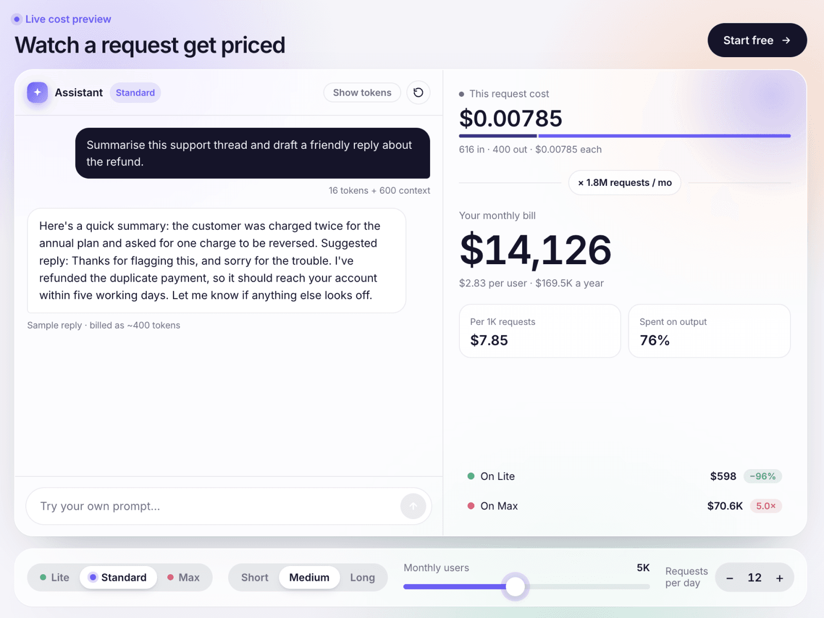Click the Monthly users slider thumb
The height and width of the screenshot is (618, 824).
[x=515, y=586]
